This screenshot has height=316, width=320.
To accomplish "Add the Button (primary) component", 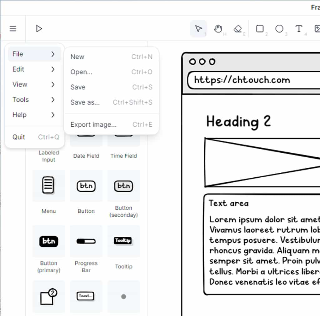I will pyautogui.click(x=48, y=241).
